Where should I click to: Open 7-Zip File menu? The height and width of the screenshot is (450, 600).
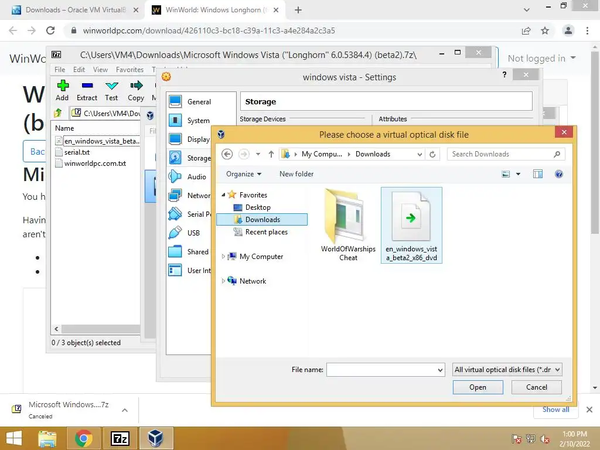60,70
